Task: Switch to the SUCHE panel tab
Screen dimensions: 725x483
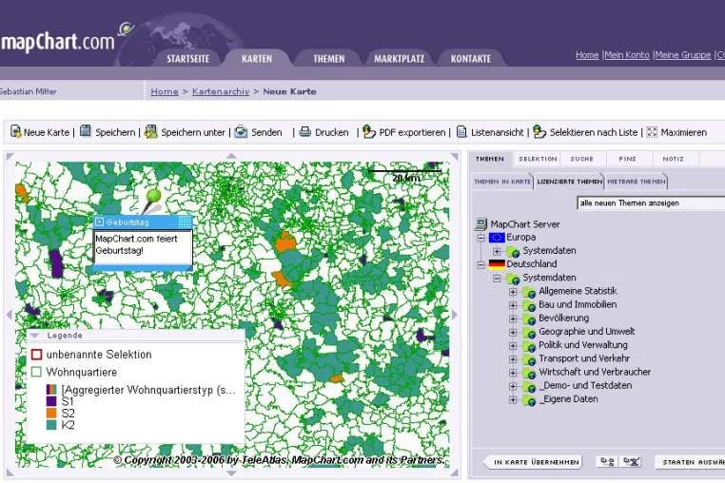Action: (x=581, y=159)
